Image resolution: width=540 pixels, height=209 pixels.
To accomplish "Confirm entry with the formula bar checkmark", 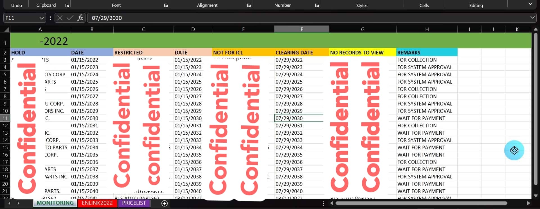I will [70, 18].
